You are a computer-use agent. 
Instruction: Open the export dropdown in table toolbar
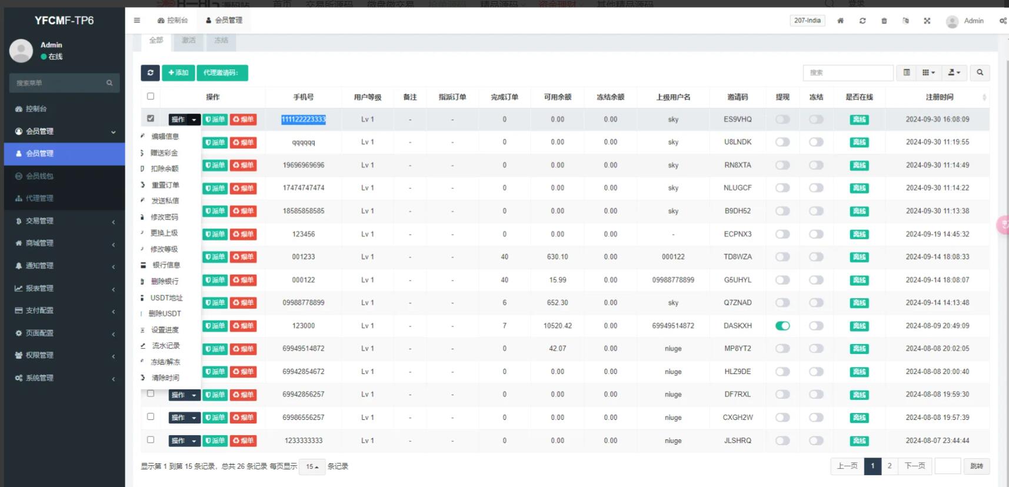[954, 72]
